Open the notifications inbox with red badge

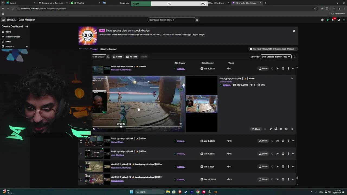[x=333, y=20]
